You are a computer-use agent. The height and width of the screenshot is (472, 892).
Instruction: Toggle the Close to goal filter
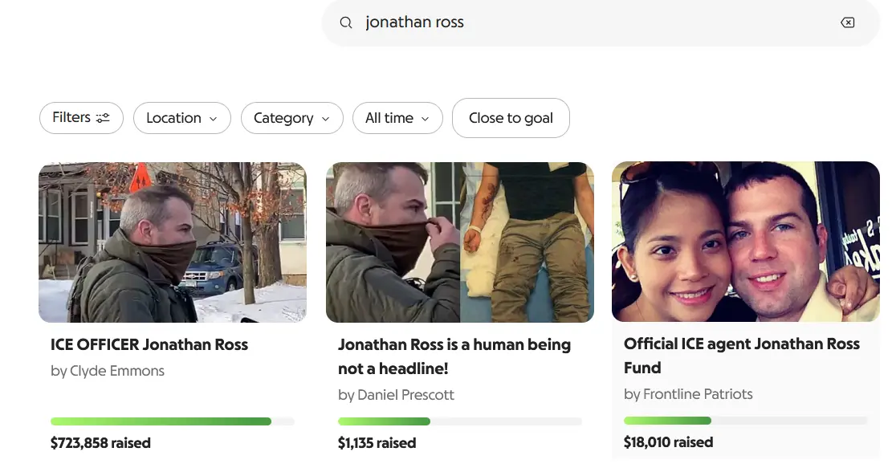point(511,118)
